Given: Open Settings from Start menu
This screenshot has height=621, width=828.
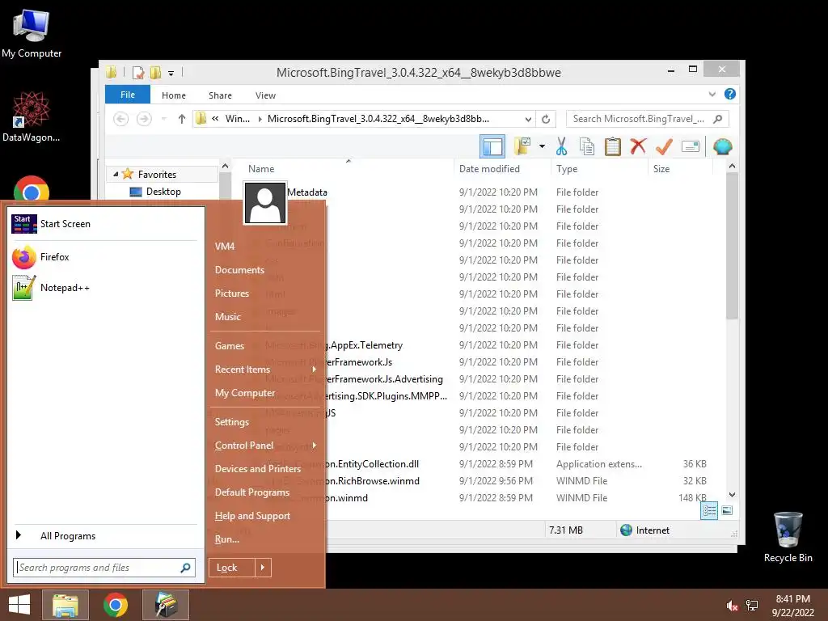Looking at the screenshot, I should pyautogui.click(x=231, y=422).
